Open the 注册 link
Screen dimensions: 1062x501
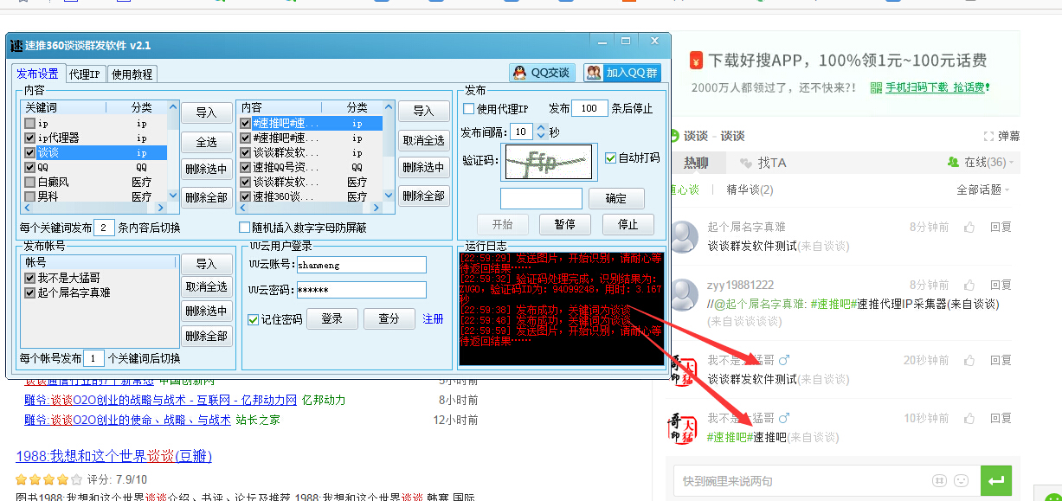pyautogui.click(x=433, y=319)
